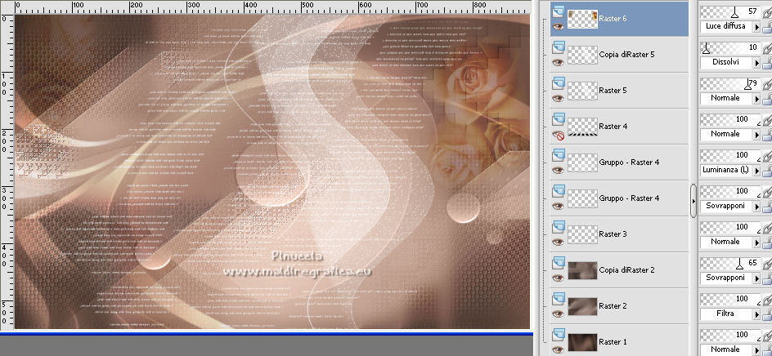Image resolution: width=772 pixels, height=356 pixels.
Task: Select the Raster 5 layer name
Action: click(x=613, y=91)
